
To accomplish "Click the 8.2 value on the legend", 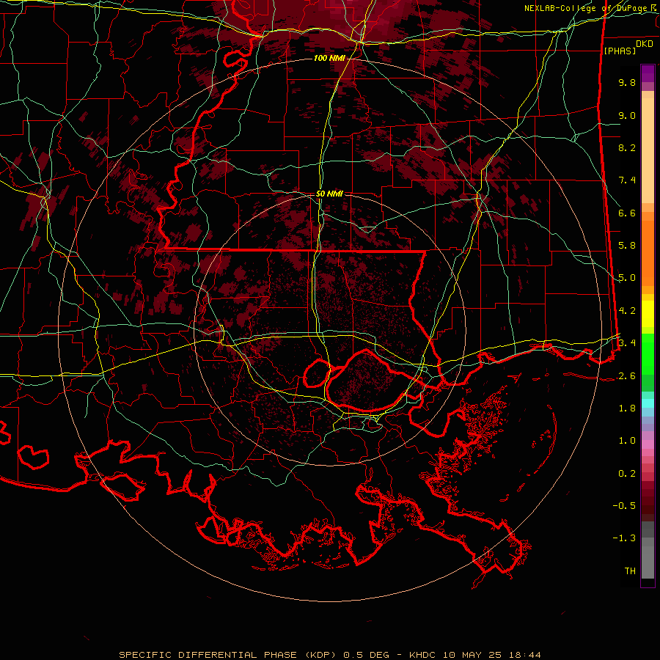I will point(627,147).
